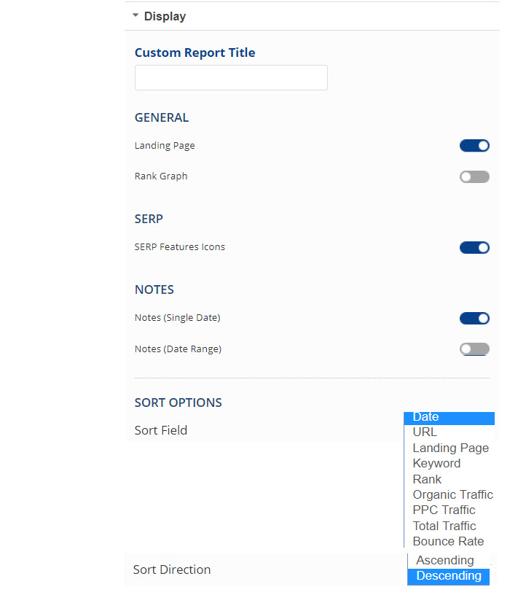Click the Custom Report Title input field
The height and width of the screenshot is (595, 518).
231,78
